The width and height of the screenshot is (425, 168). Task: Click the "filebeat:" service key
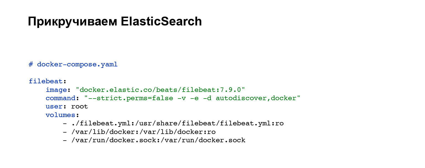click(x=48, y=81)
